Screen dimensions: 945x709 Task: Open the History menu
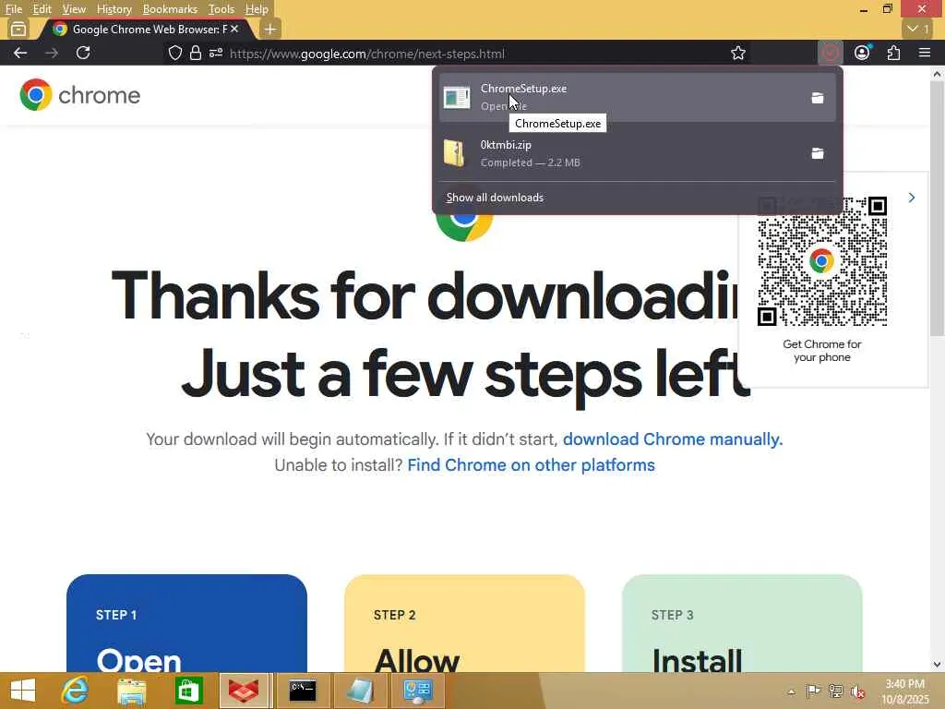(x=114, y=9)
